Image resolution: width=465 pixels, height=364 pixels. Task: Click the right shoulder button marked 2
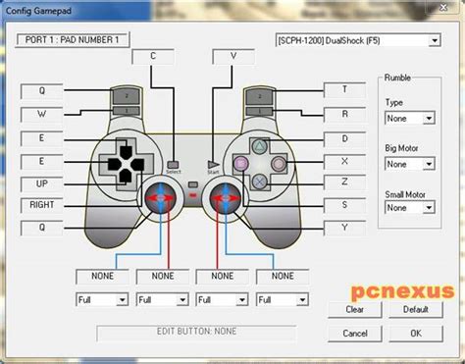point(259,96)
